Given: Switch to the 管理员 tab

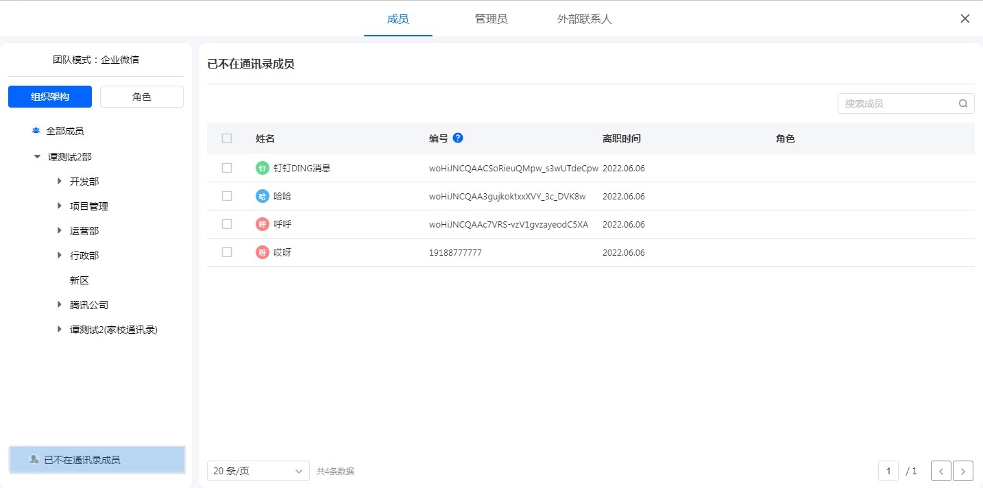Looking at the screenshot, I should pos(491,19).
